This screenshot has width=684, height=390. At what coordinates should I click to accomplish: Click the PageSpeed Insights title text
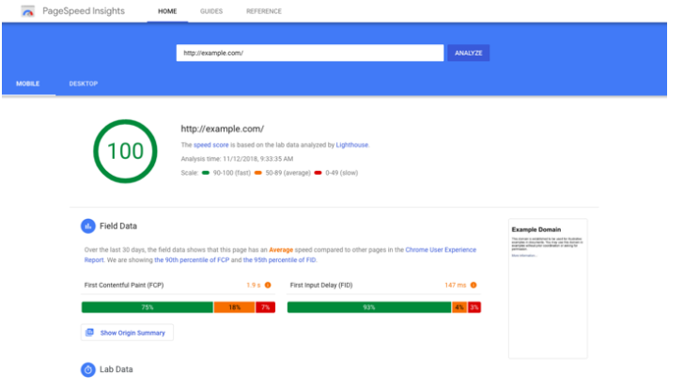tap(84, 11)
